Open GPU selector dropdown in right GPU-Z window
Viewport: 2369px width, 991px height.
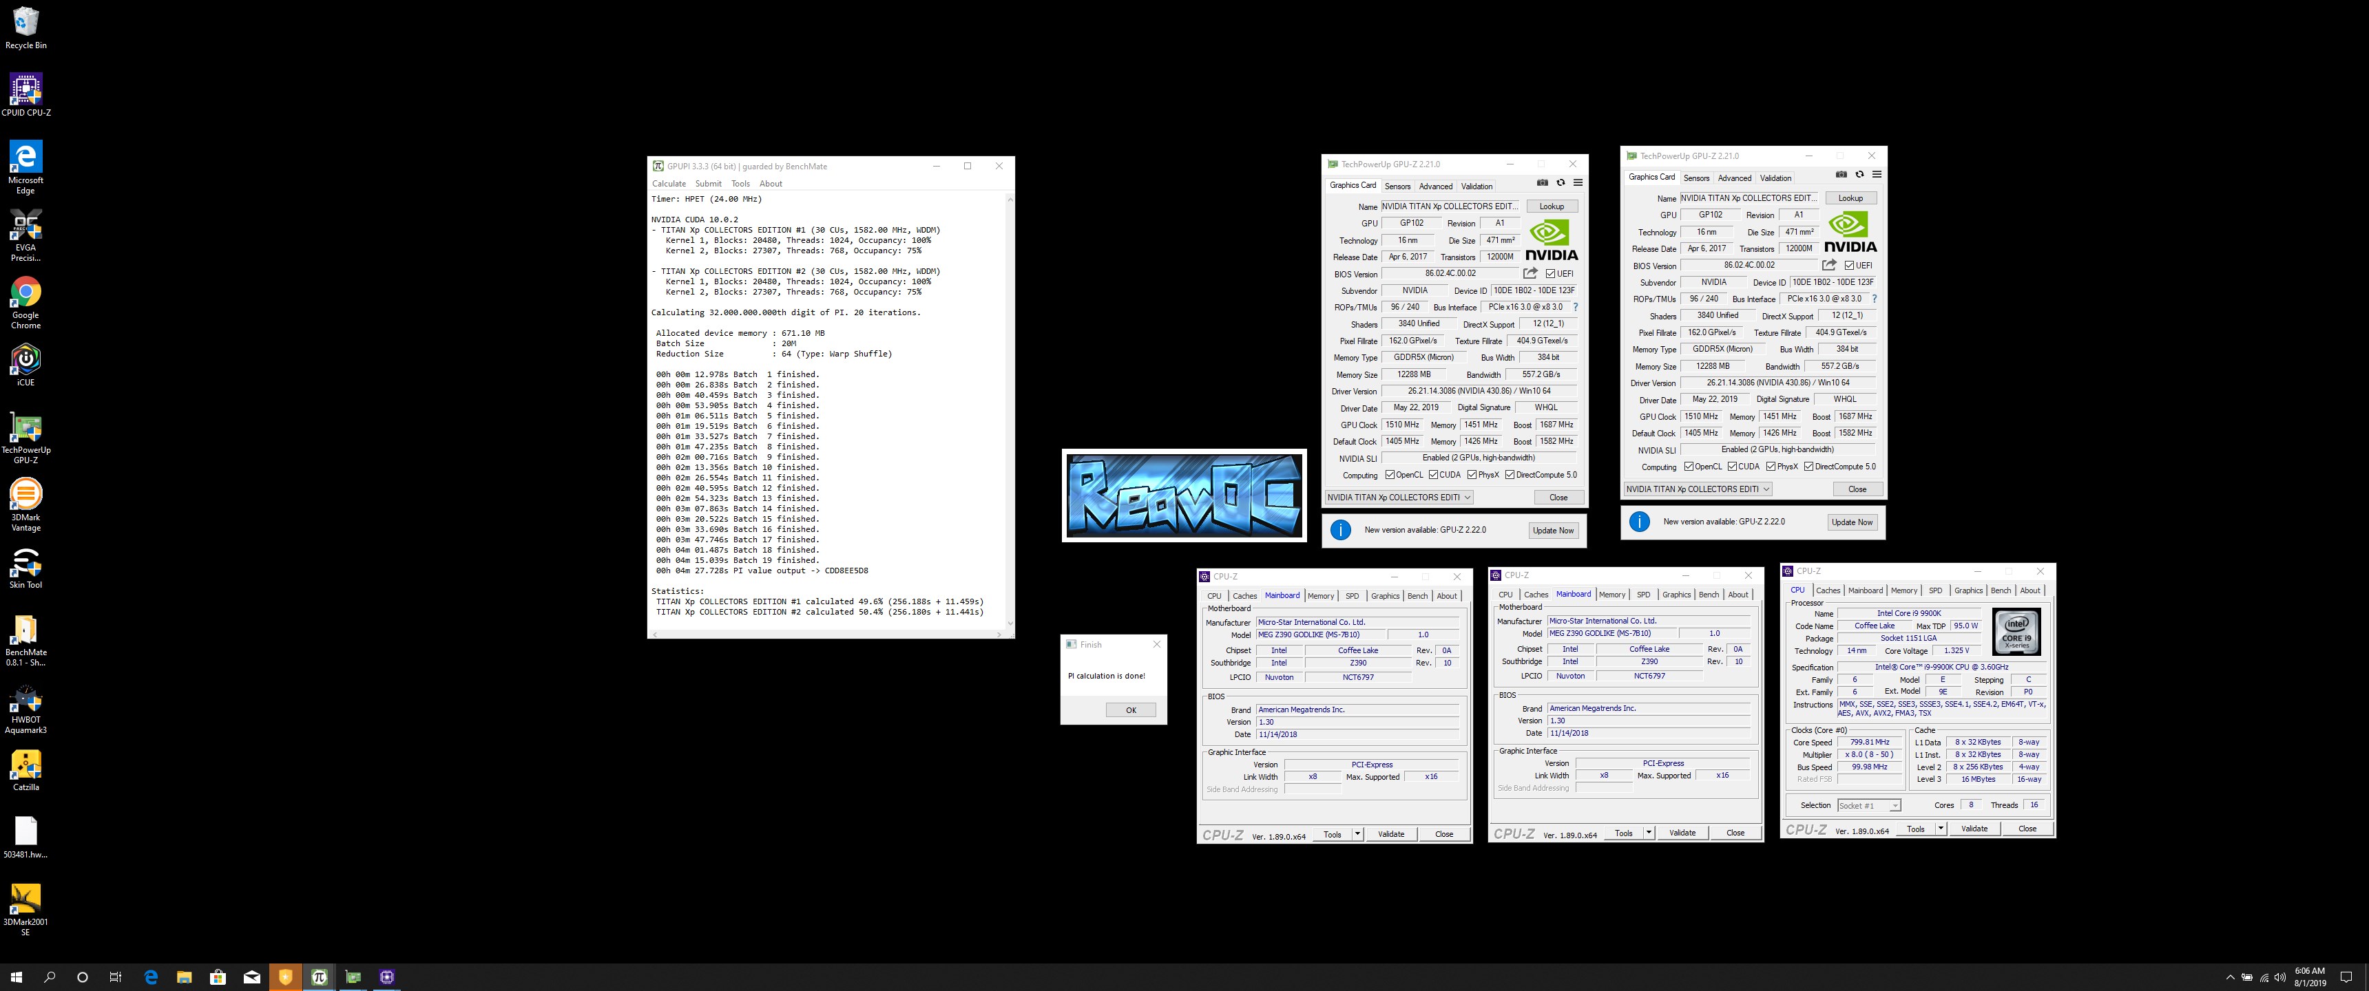1698,489
